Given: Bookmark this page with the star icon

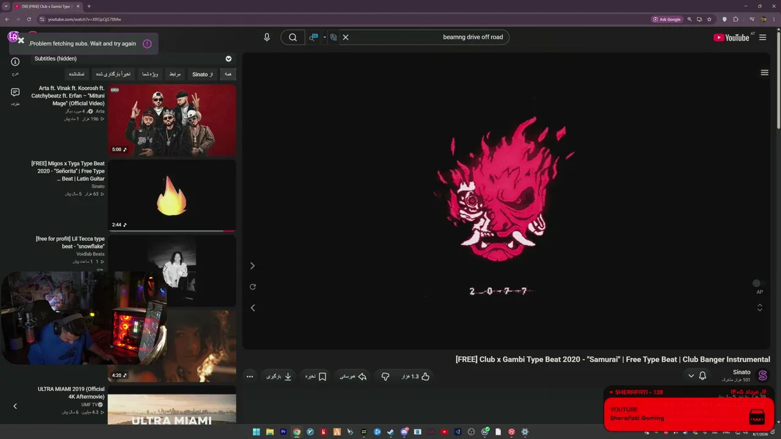Looking at the screenshot, I should click(x=710, y=19).
